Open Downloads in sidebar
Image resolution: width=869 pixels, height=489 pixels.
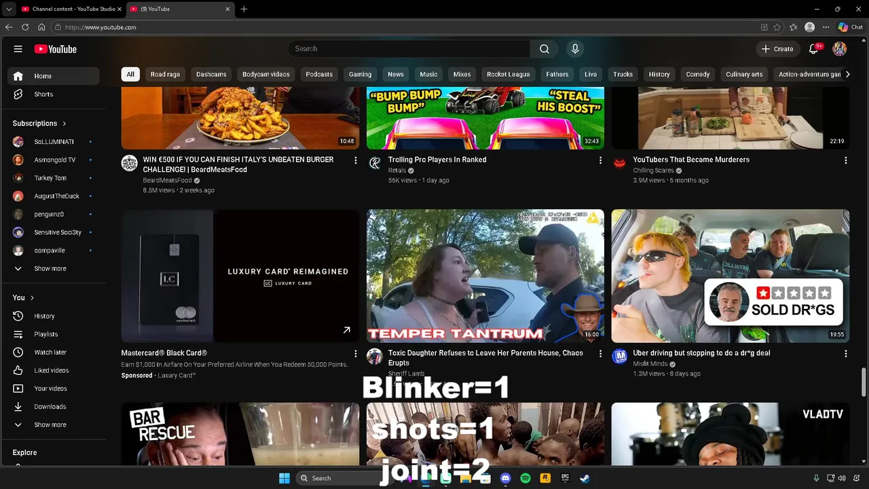(54, 407)
